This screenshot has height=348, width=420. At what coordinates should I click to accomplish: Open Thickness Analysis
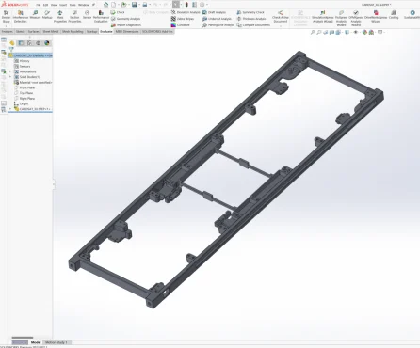click(251, 19)
